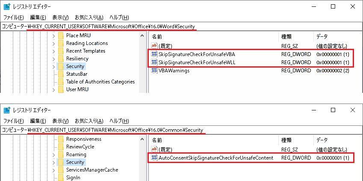This screenshot has width=363, height=181.
Task: Expand Security node in Common window tree
Action: pos(54,162)
